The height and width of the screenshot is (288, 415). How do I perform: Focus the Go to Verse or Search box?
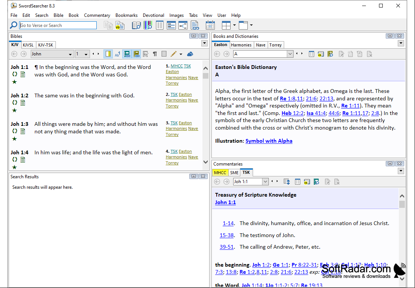coord(58,25)
